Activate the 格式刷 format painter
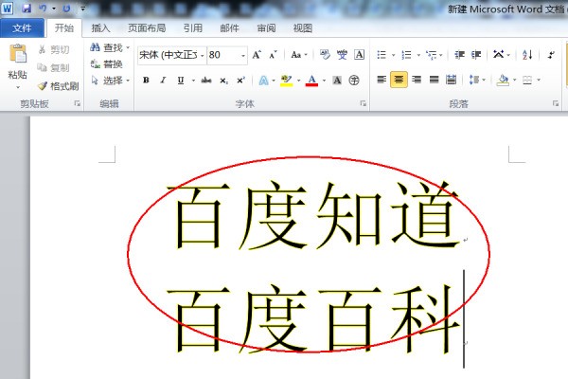The image size is (568, 379). click(x=59, y=86)
